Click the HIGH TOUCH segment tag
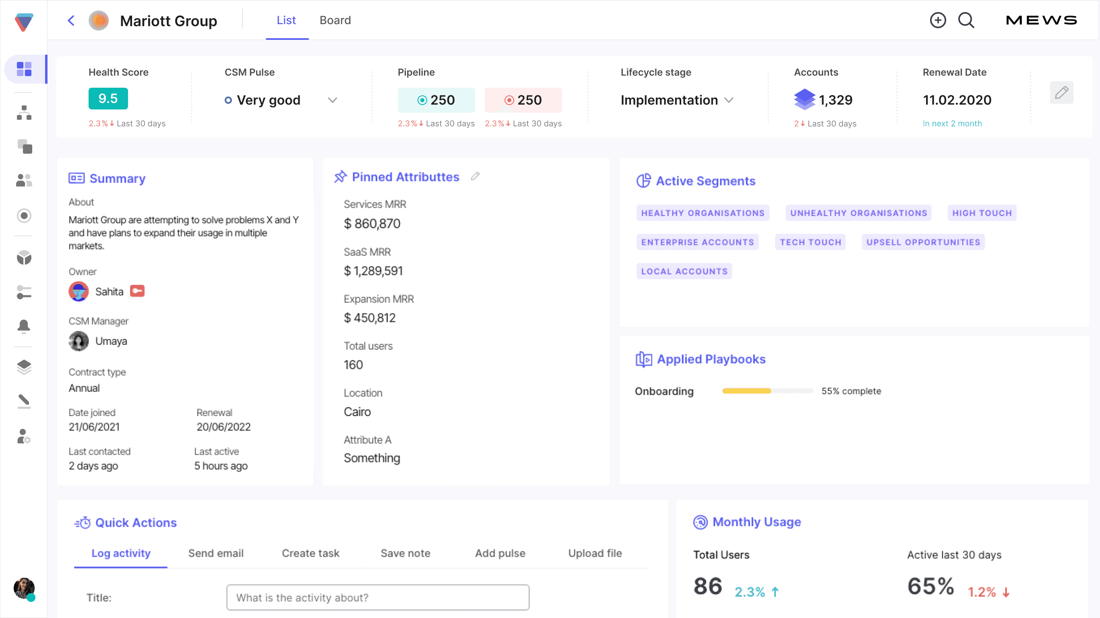The image size is (1100, 618). [982, 213]
